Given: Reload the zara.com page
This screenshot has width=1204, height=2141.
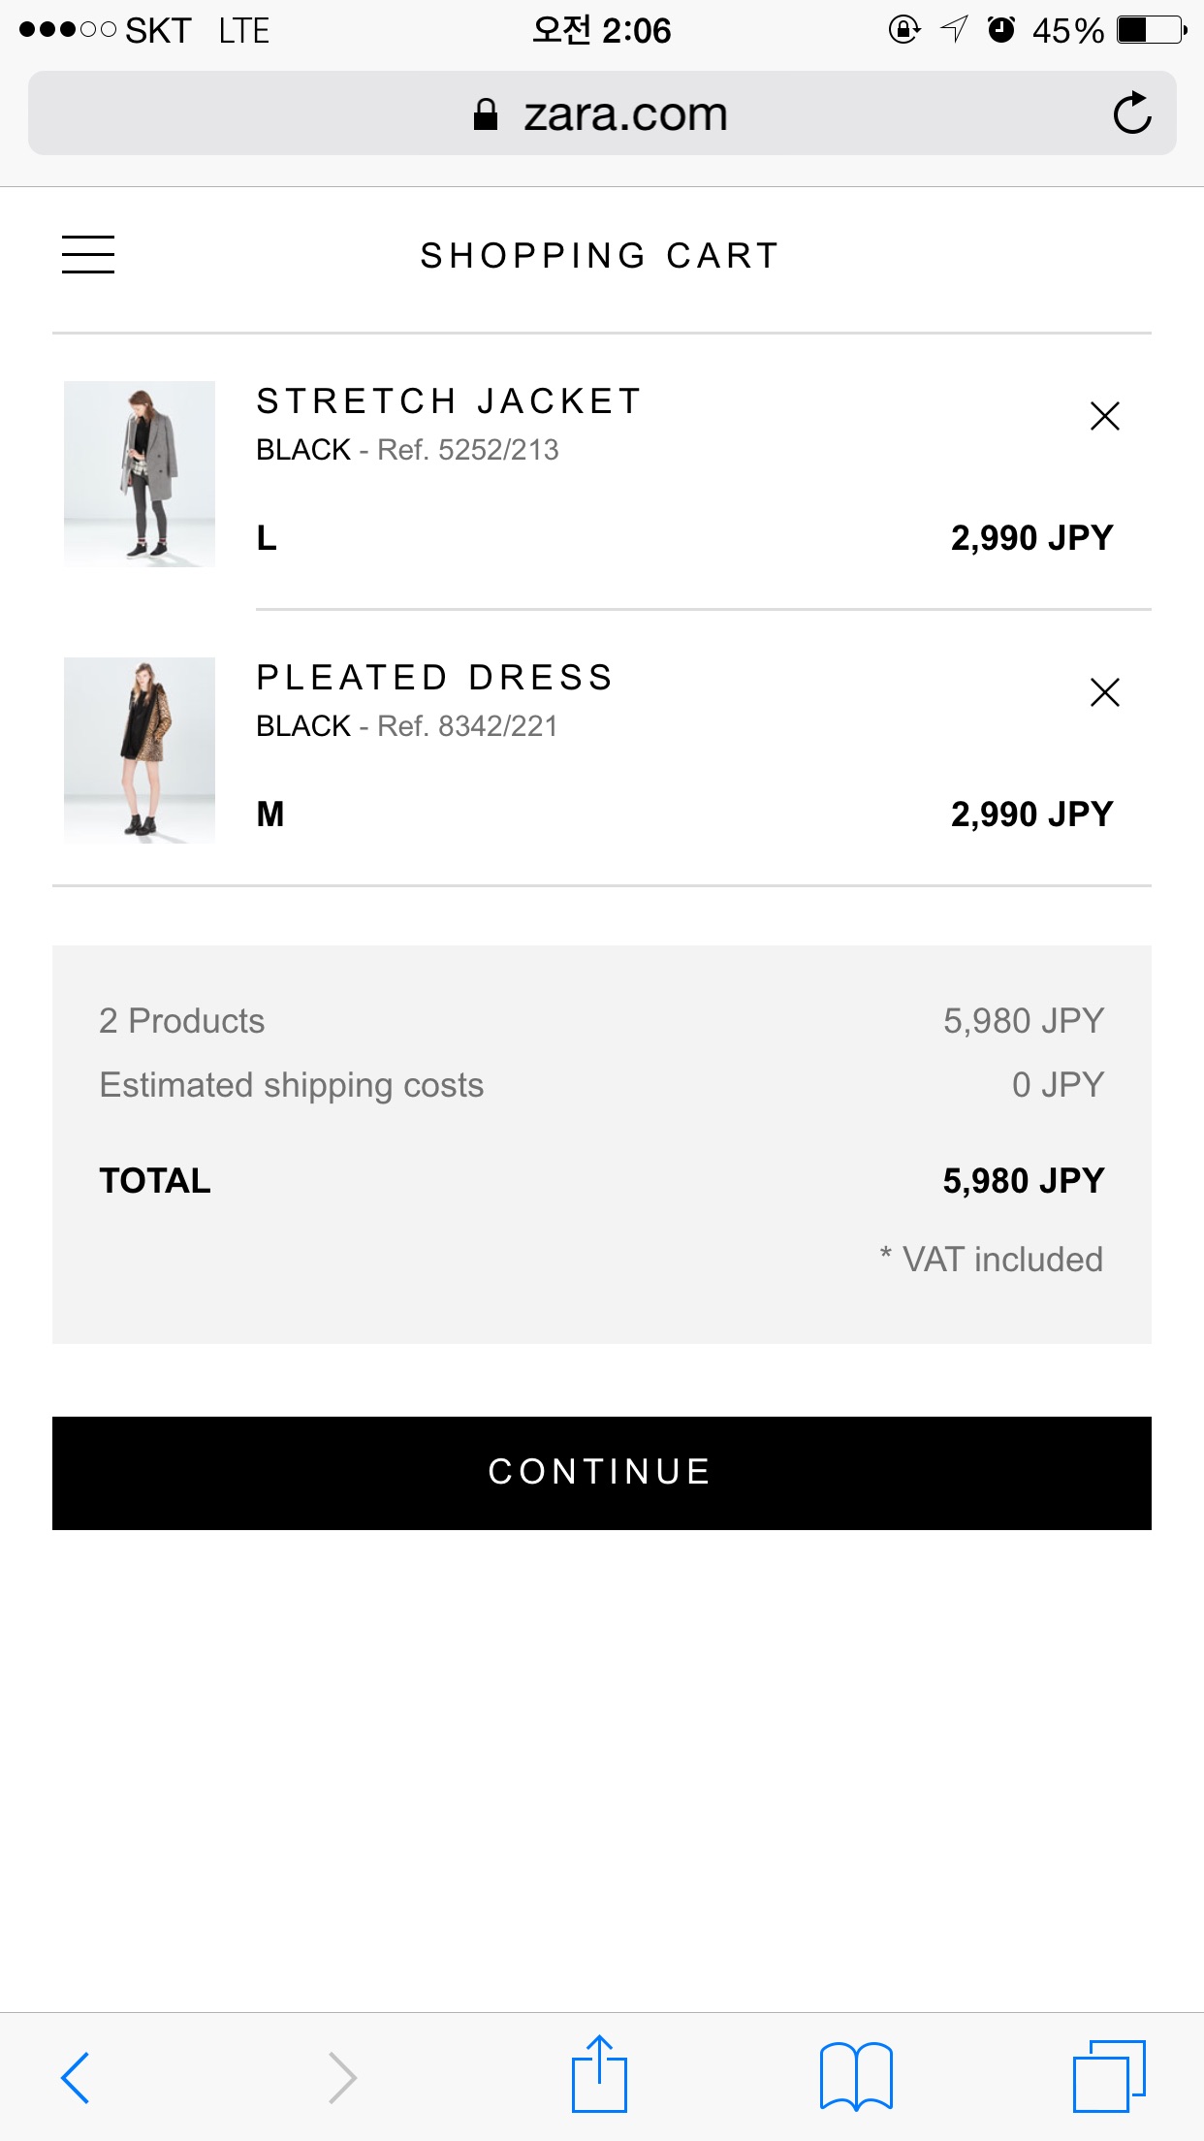Looking at the screenshot, I should pos(1131,113).
